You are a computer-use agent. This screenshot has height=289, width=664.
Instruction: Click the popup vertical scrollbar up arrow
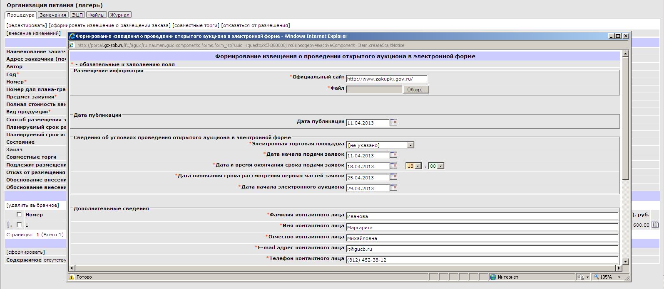[x=625, y=54]
